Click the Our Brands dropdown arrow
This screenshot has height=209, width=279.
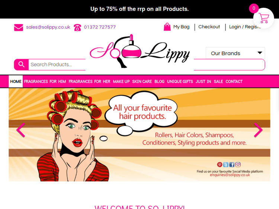260,53
